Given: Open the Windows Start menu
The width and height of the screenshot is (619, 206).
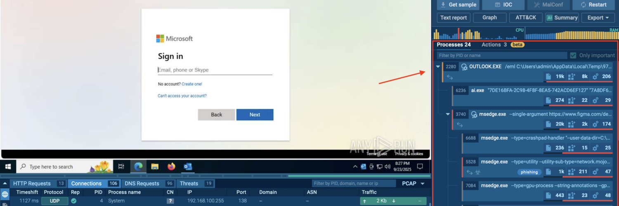Looking at the screenshot, I should 7,166.
